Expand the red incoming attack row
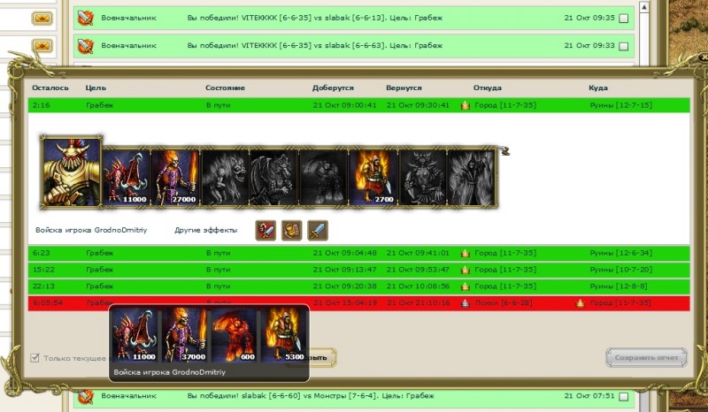708x412 pixels. (354, 302)
